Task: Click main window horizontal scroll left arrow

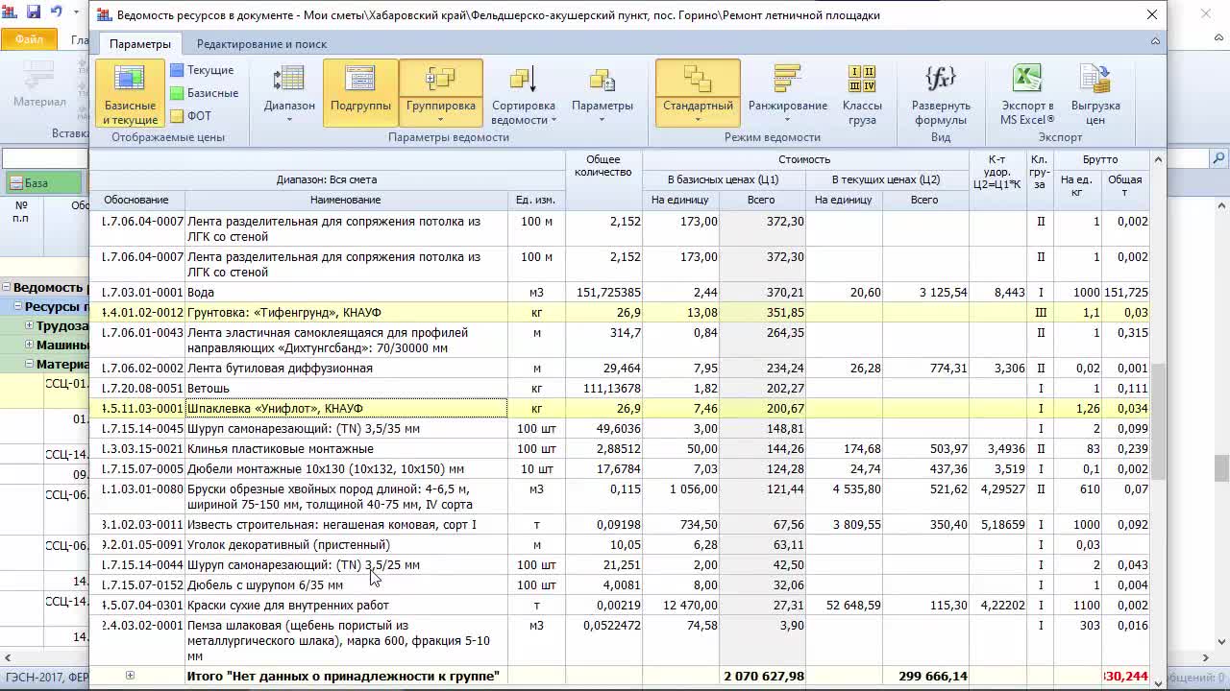Action: coord(7,657)
